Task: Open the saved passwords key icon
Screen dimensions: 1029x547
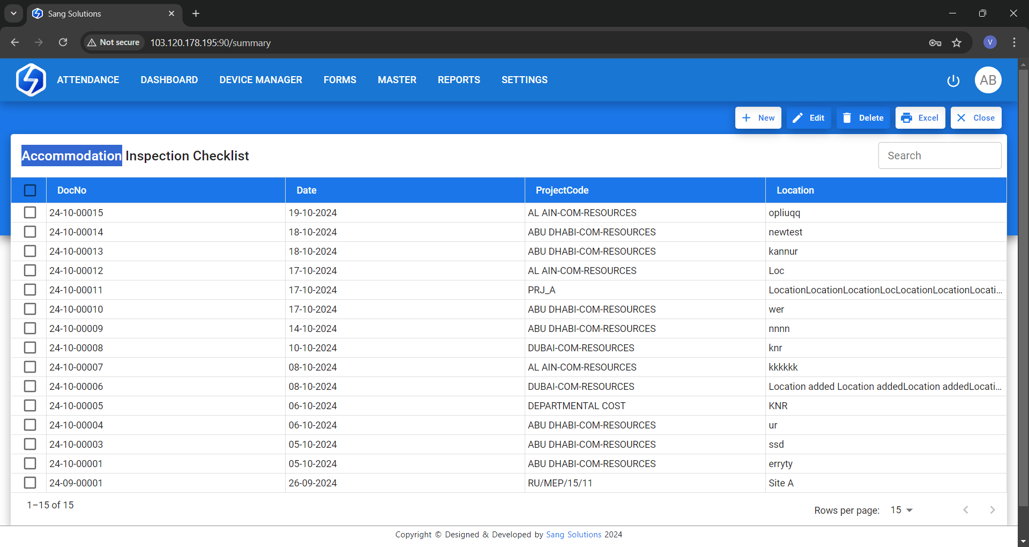Action: [935, 42]
